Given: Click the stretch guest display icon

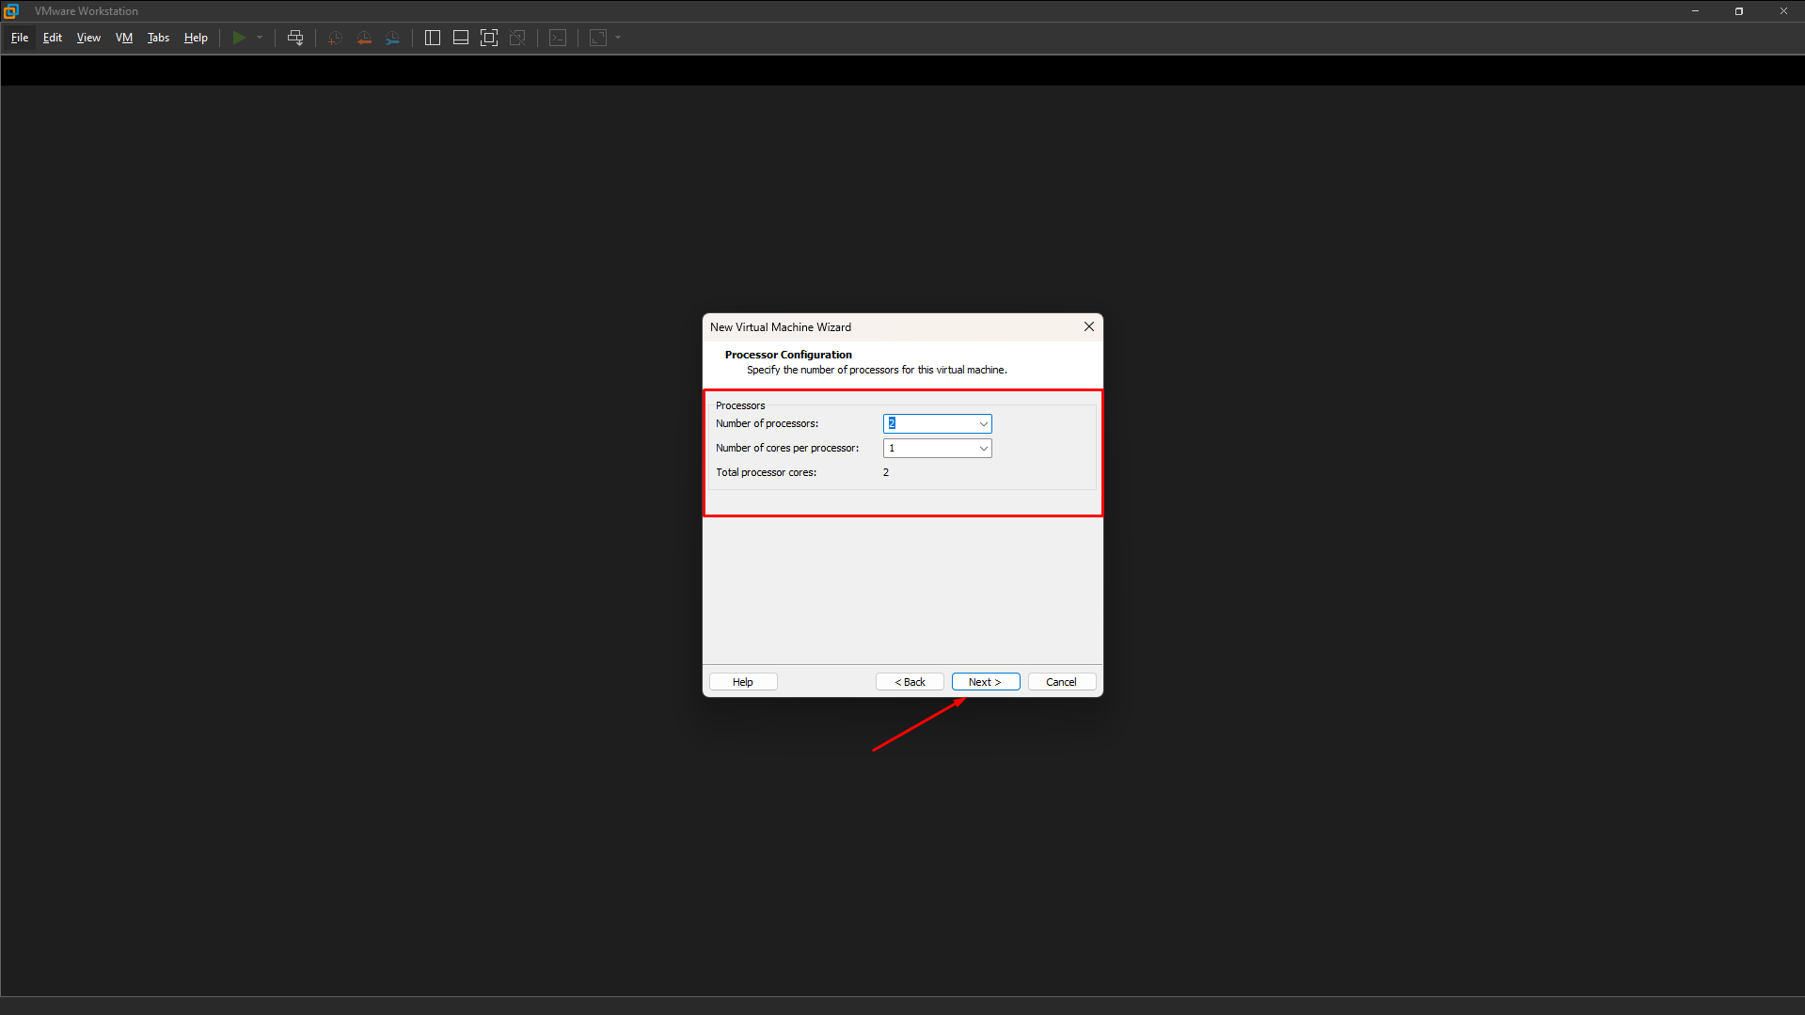Looking at the screenshot, I should click(598, 38).
